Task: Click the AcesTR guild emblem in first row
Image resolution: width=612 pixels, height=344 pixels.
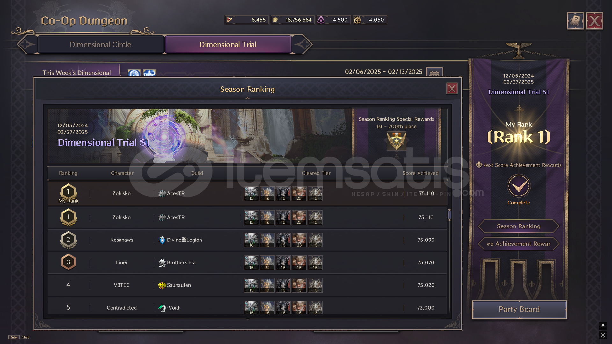Action: pyautogui.click(x=162, y=193)
